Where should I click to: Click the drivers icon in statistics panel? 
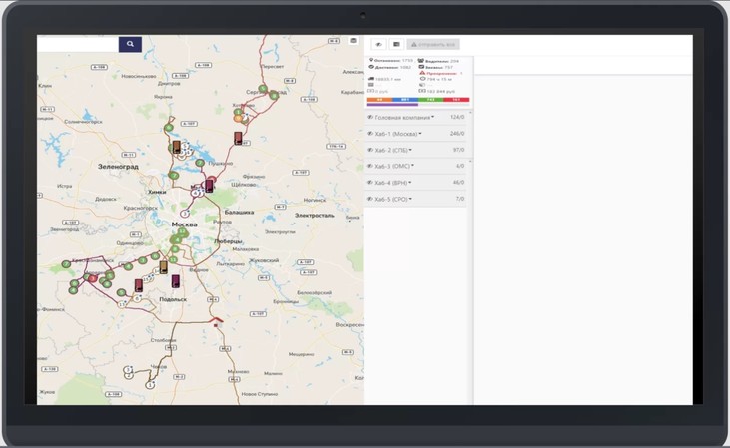tap(420, 61)
